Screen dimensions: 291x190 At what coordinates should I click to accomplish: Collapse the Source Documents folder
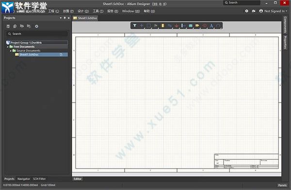(x=11, y=51)
